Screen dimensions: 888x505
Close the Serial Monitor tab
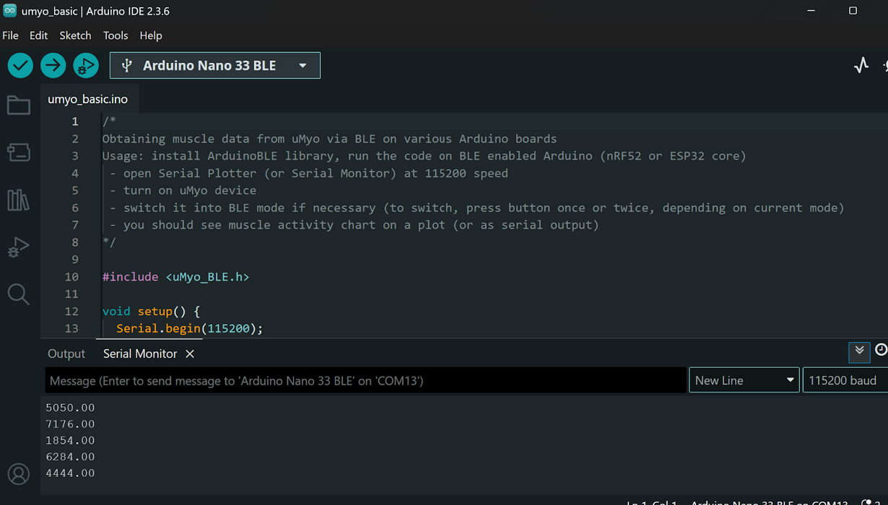(x=190, y=353)
